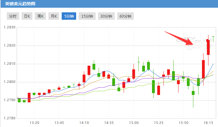
Task: Click the active 5分钟 tab
Action: click(69, 16)
